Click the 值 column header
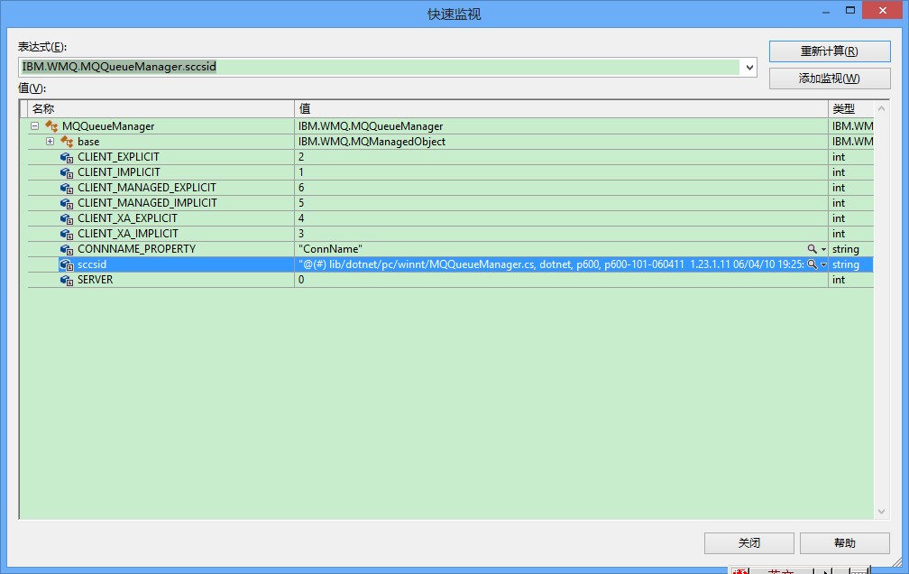The image size is (909, 574). pos(561,108)
